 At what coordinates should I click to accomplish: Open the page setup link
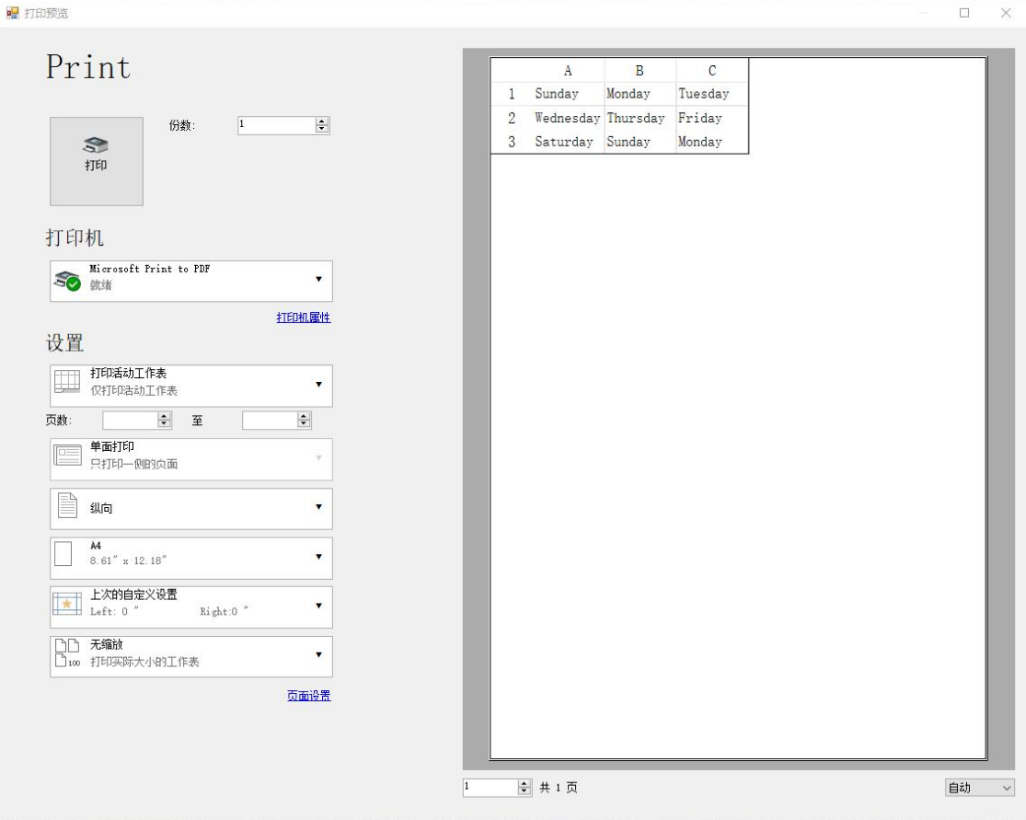pos(308,696)
